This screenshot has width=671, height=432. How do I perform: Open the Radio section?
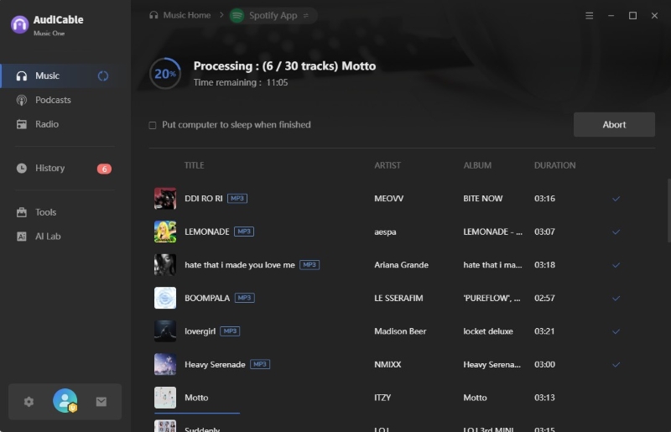47,124
